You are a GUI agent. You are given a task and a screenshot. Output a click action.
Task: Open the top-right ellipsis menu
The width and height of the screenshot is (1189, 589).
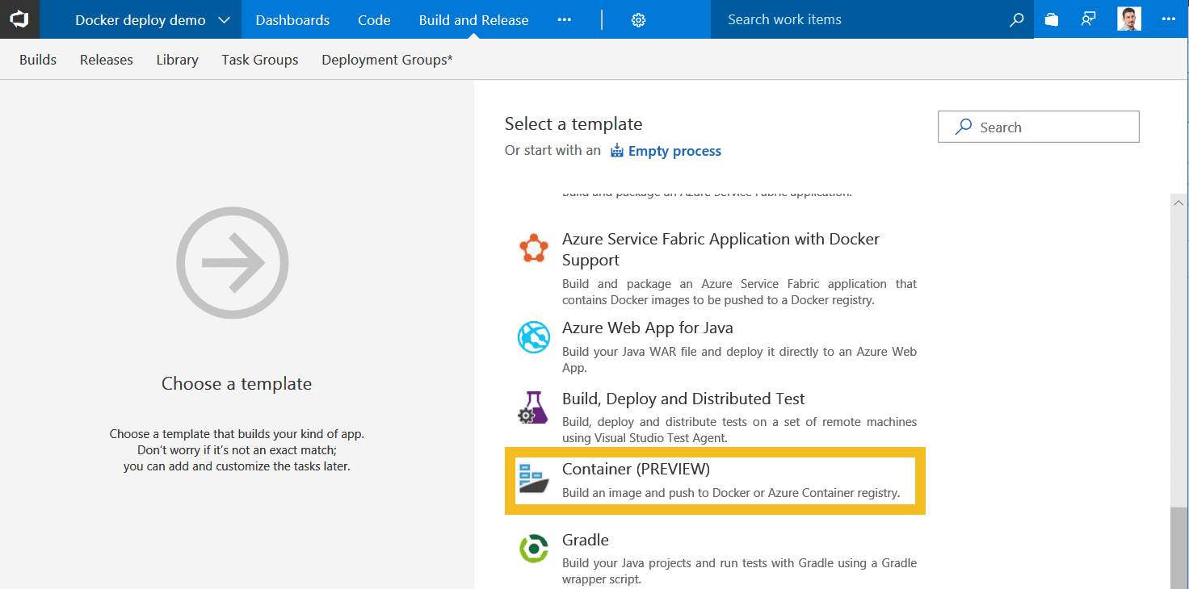pyautogui.click(x=1168, y=19)
